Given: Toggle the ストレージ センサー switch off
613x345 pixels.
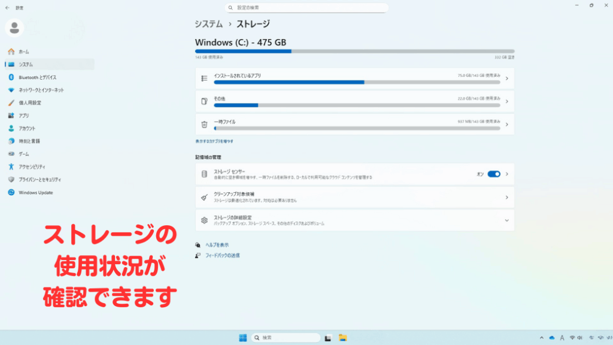Looking at the screenshot, I should pyautogui.click(x=494, y=174).
